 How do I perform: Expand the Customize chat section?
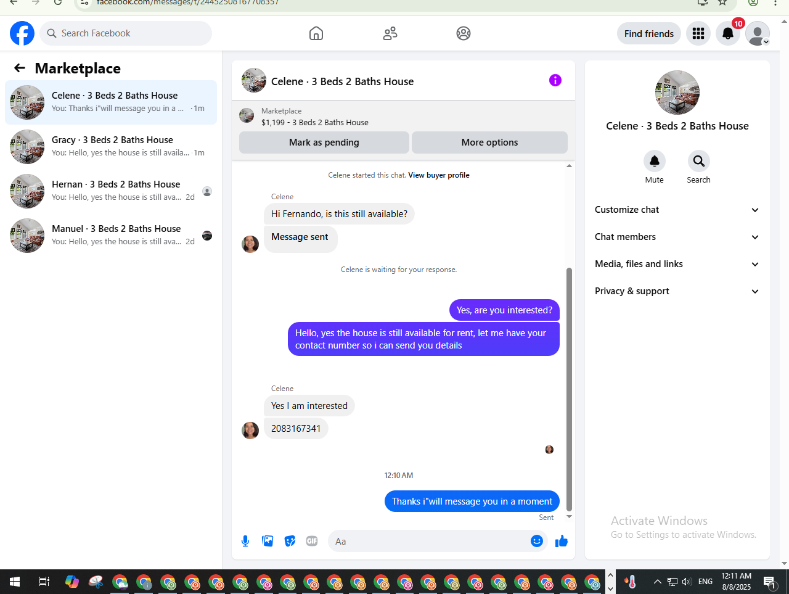point(677,210)
